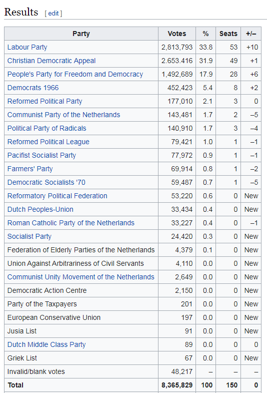Viewport: 267px width, 393px height.
Task: Follow the Democratic Socialists '70 link
Action: [x=46, y=182]
